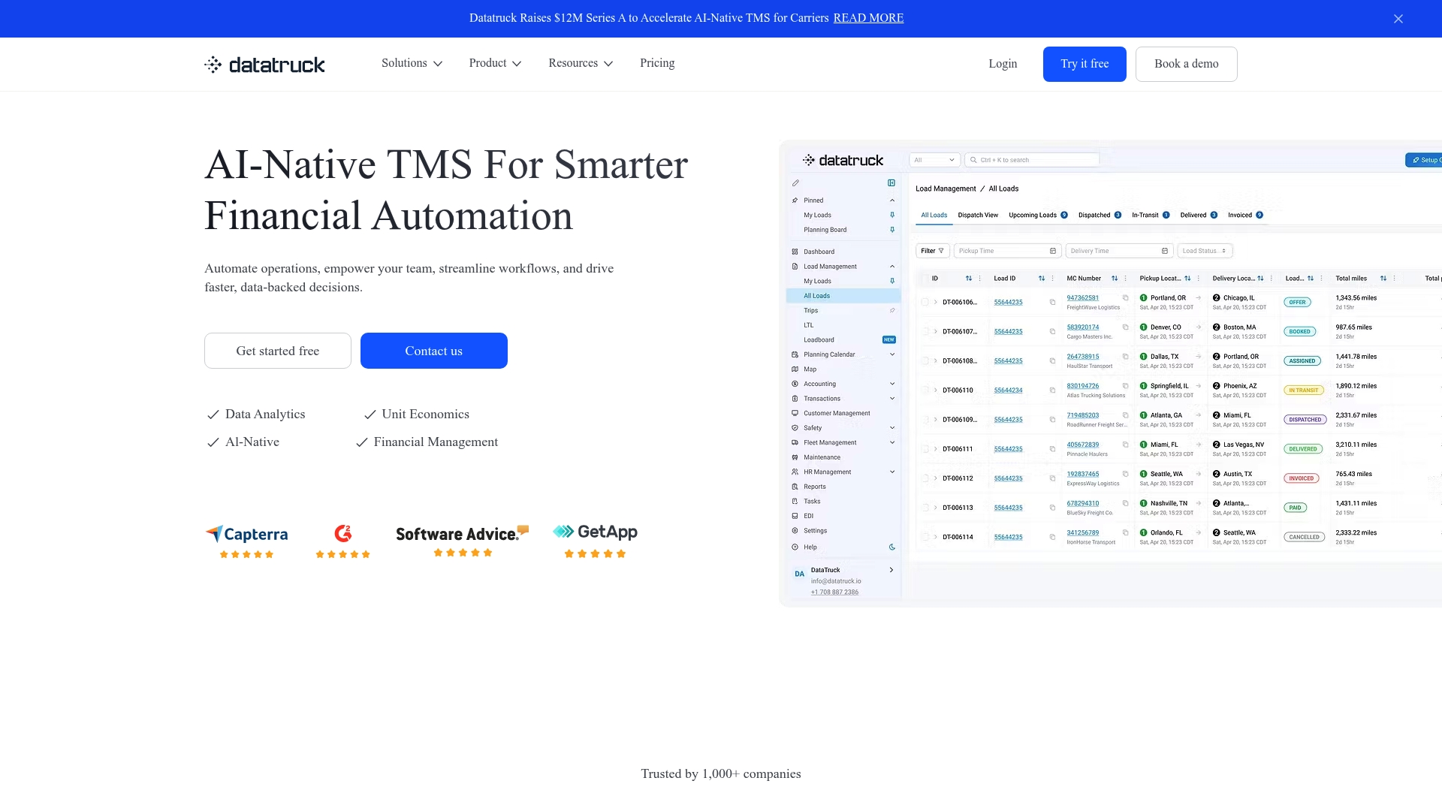The width and height of the screenshot is (1442, 811).
Task: Switch to the Delivered tab
Action: 1199,215
